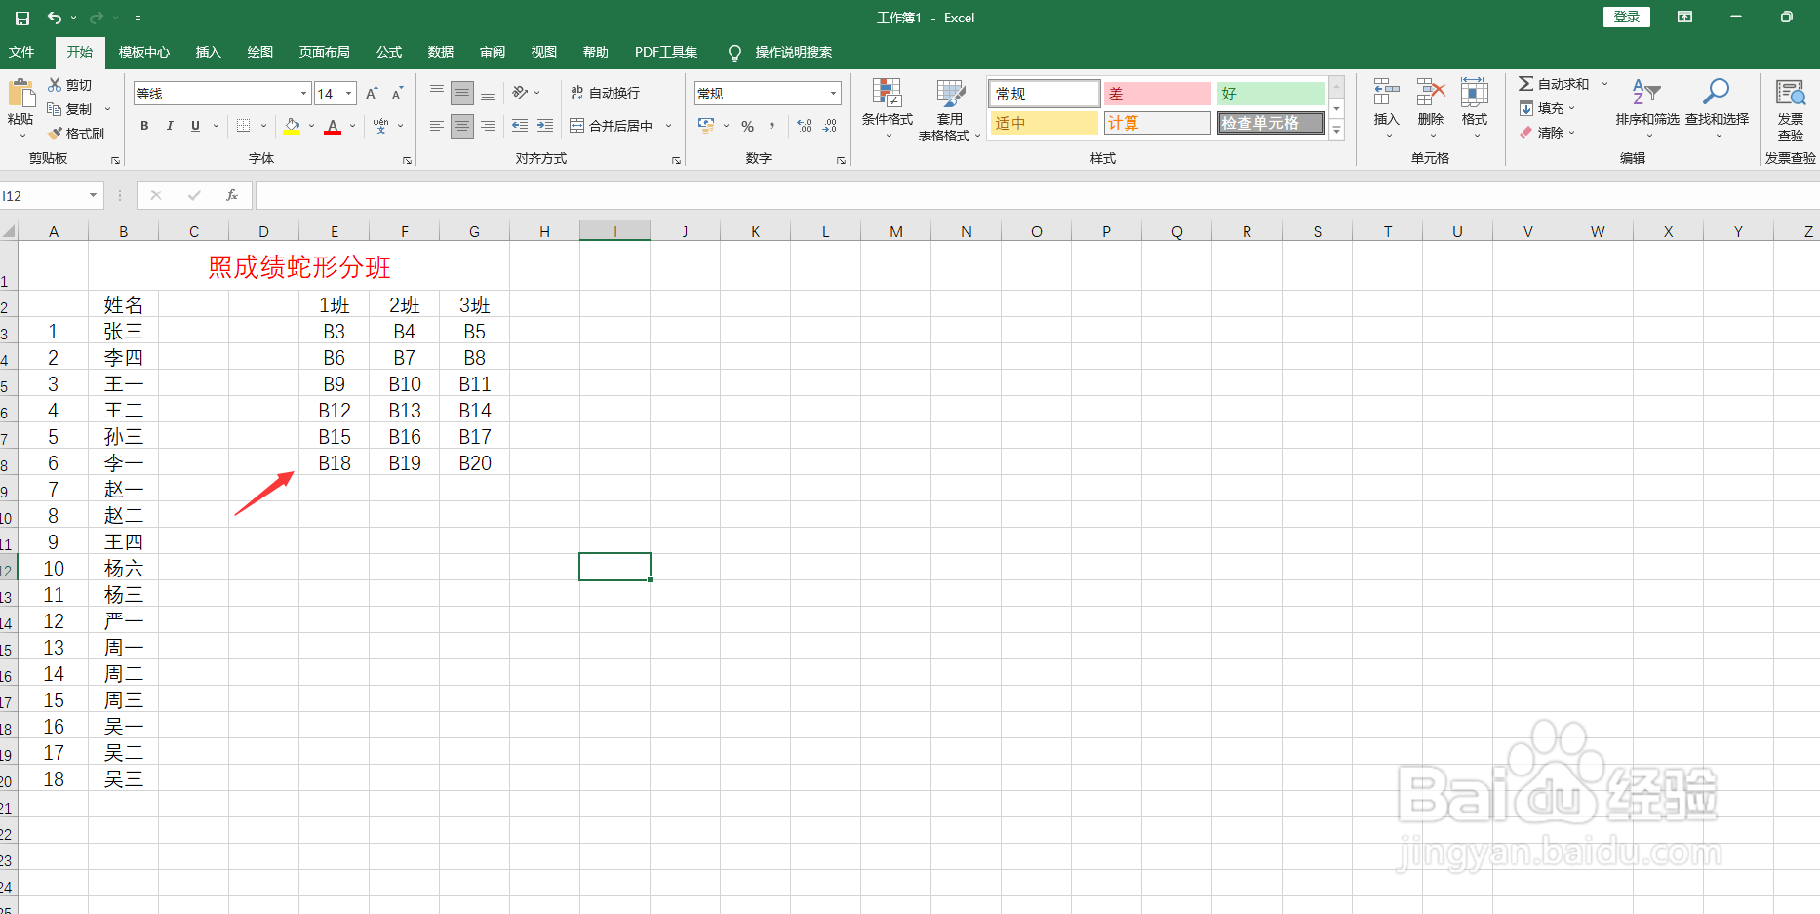Screen dimensions: 1820x914
Task: Open the cell Format icon menu
Action: [x=1475, y=93]
